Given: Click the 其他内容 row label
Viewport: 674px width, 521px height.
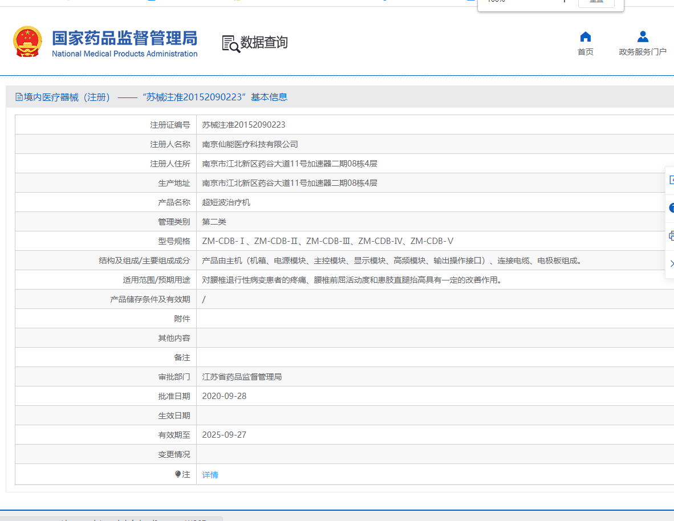Looking at the screenshot, I should click(x=174, y=338).
